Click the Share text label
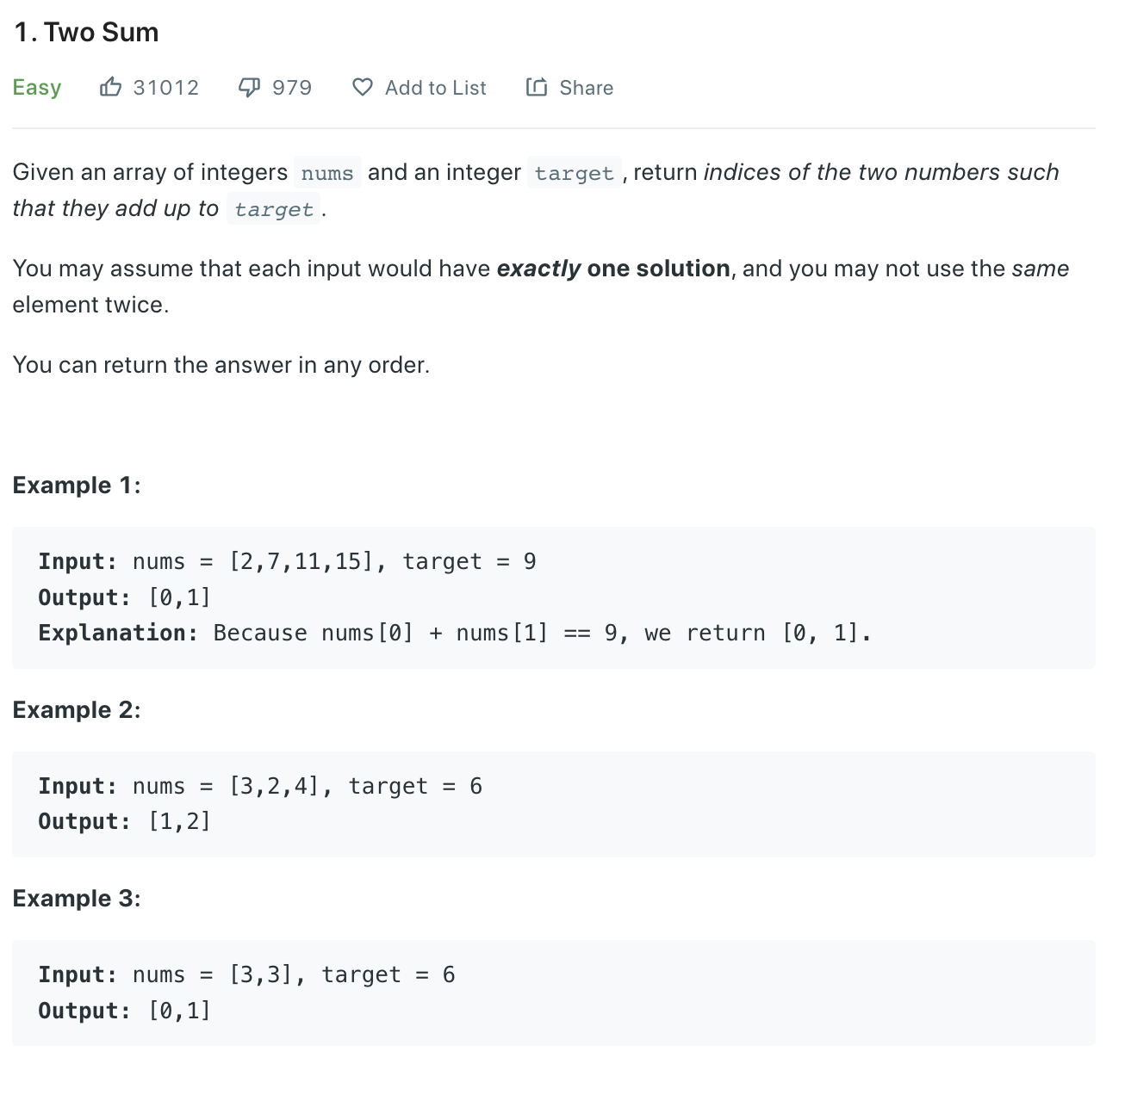The height and width of the screenshot is (1107, 1125). pos(586,88)
